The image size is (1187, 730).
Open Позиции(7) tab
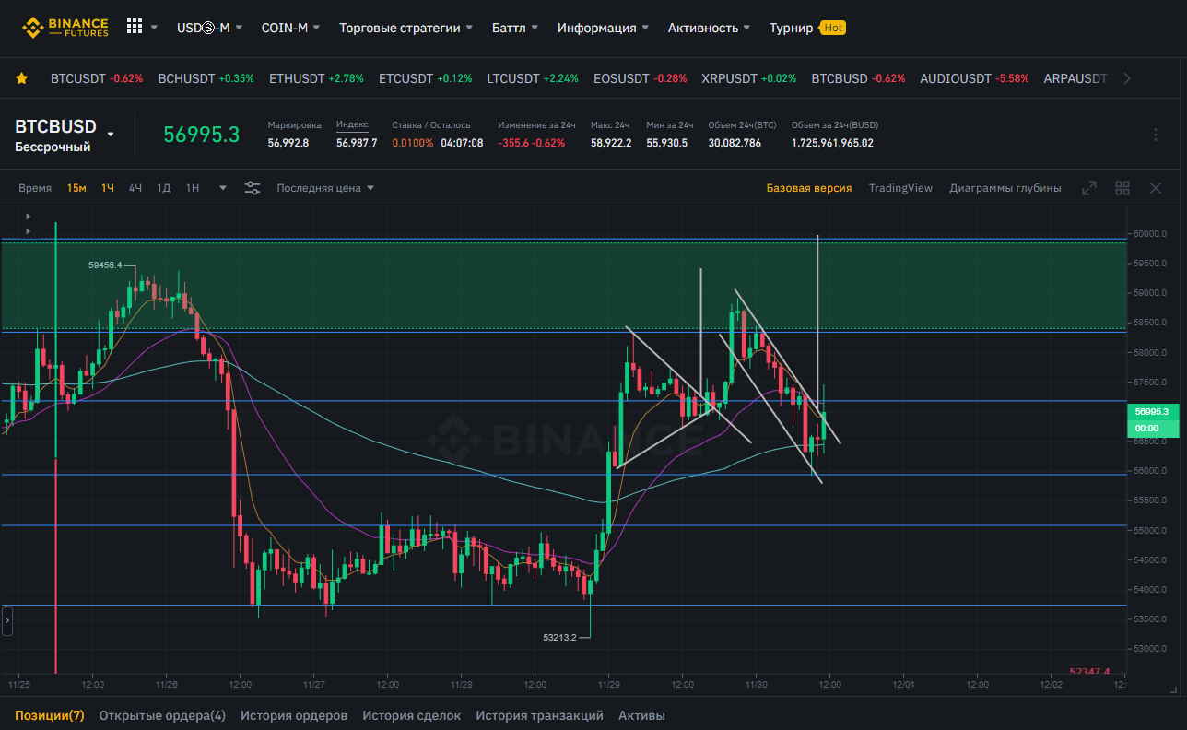pyautogui.click(x=50, y=715)
